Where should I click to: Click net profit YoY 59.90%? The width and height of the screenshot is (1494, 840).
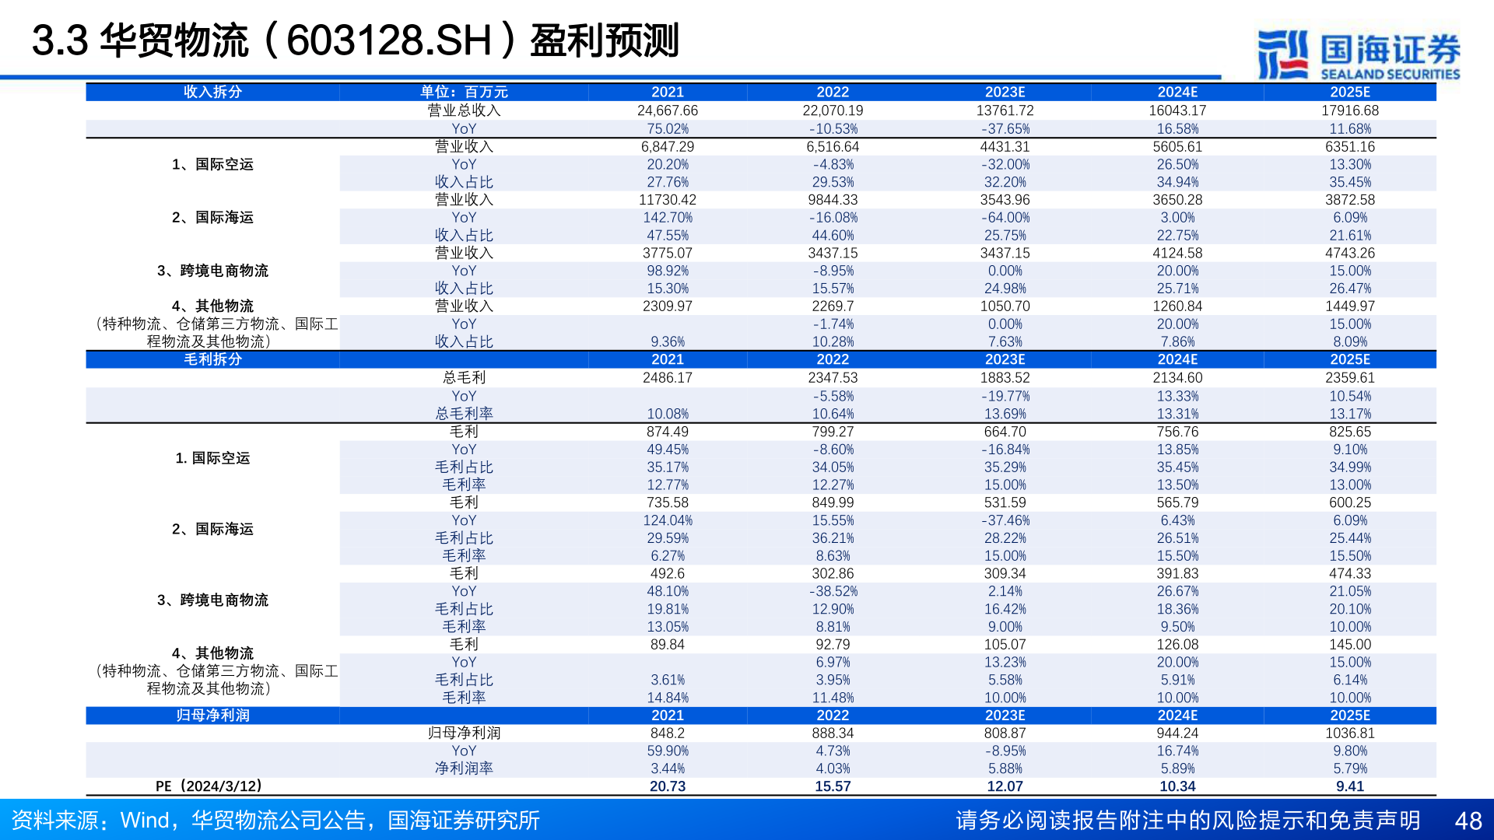click(668, 751)
